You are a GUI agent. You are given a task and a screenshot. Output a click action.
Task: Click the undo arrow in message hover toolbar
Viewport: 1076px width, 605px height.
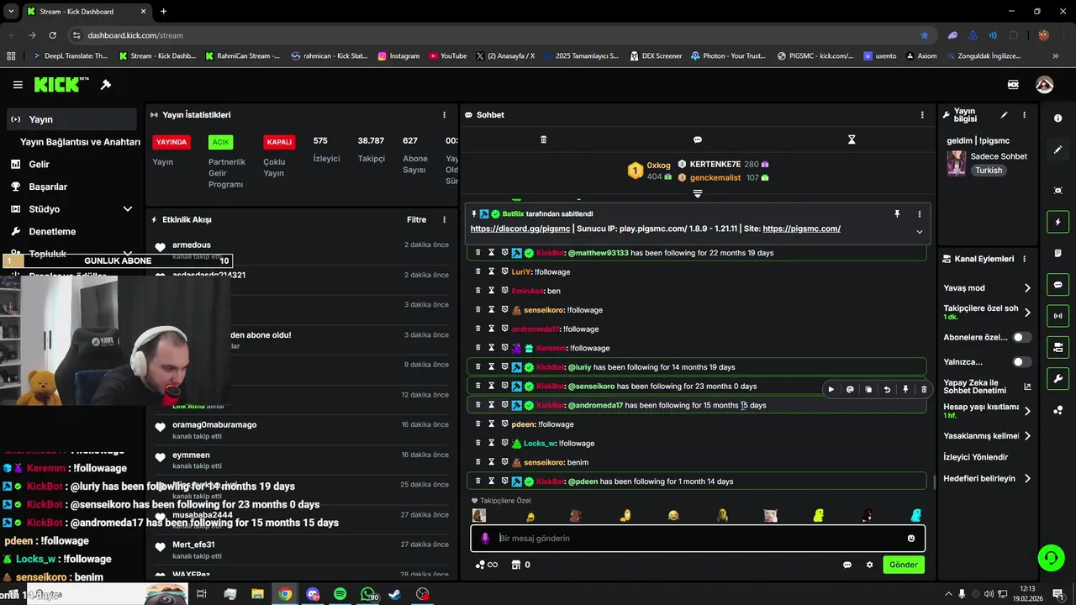tap(887, 390)
